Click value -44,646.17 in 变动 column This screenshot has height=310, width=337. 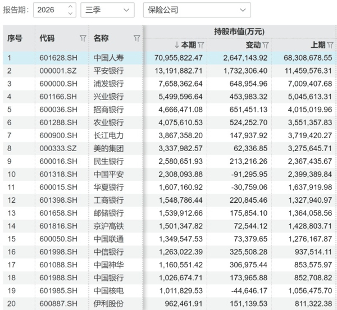(249, 291)
